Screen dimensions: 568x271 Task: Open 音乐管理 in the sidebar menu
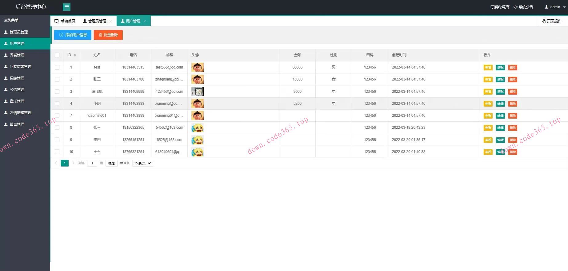tap(25, 101)
